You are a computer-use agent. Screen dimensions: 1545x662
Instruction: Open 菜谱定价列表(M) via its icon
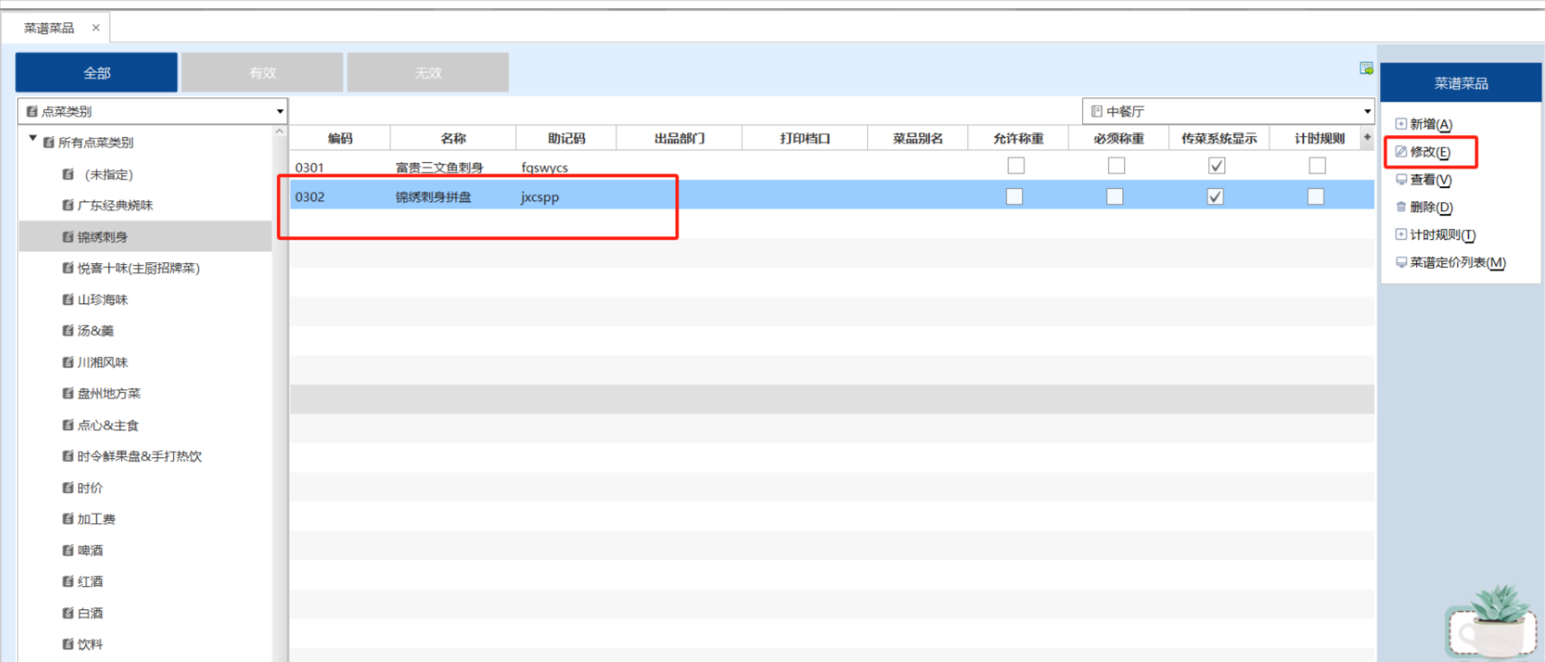point(1401,263)
